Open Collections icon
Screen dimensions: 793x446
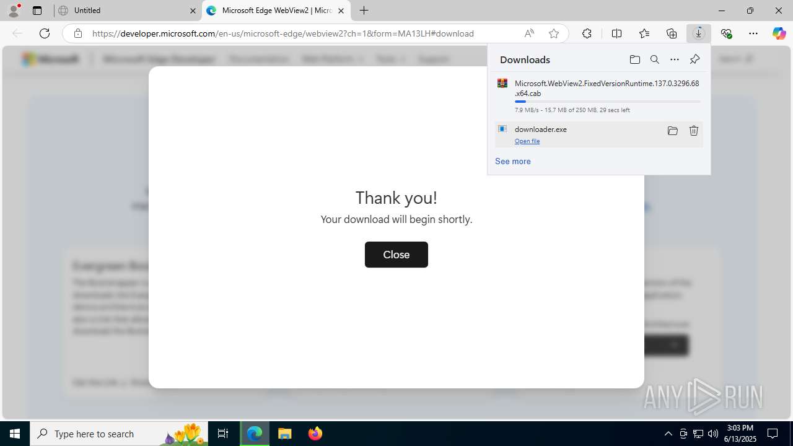coord(672,33)
